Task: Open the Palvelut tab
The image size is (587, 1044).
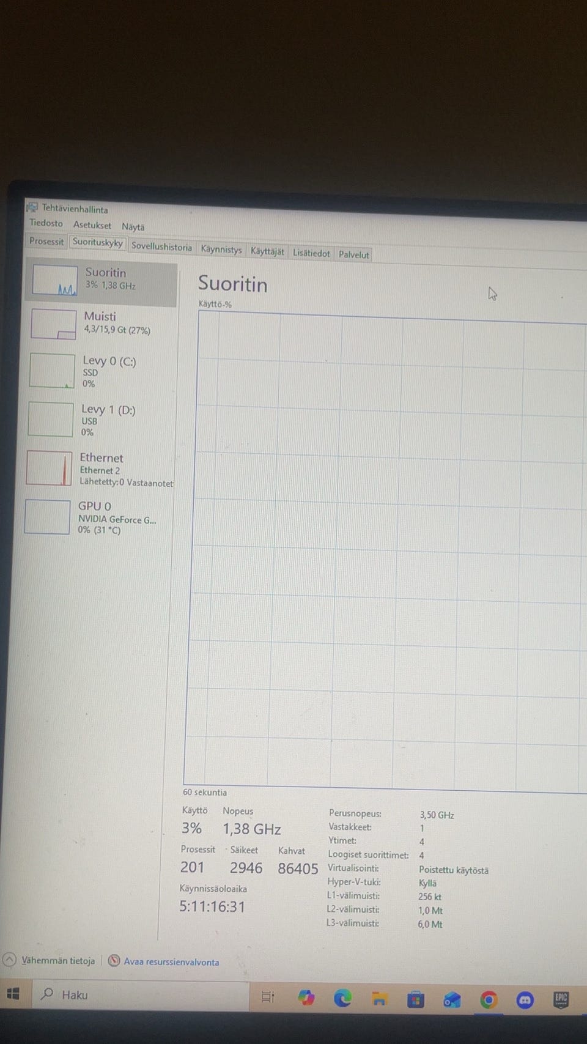Action: point(353,254)
